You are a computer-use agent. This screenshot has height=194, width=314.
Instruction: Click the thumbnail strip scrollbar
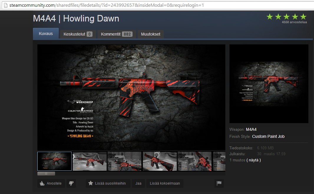click(x=46, y=173)
